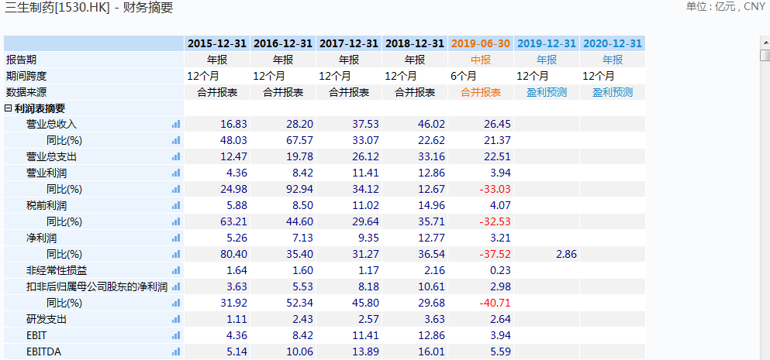This screenshot has width=770, height=360.
Task: Click red value -40.71 in 扣非 growth
Action: tap(495, 303)
